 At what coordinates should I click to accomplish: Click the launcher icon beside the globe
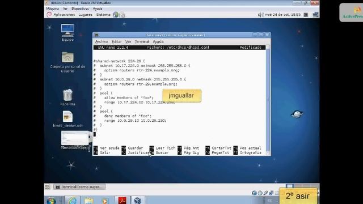coord(123,15)
